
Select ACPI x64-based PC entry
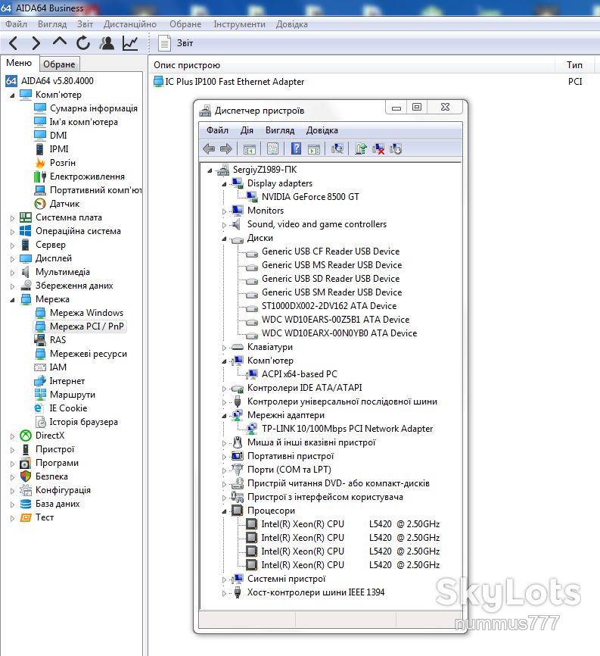click(x=299, y=374)
